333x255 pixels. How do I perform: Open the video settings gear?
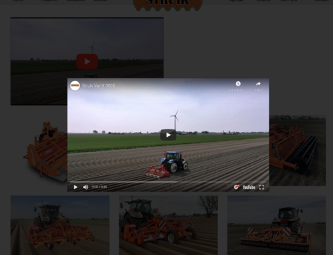pos(236,187)
